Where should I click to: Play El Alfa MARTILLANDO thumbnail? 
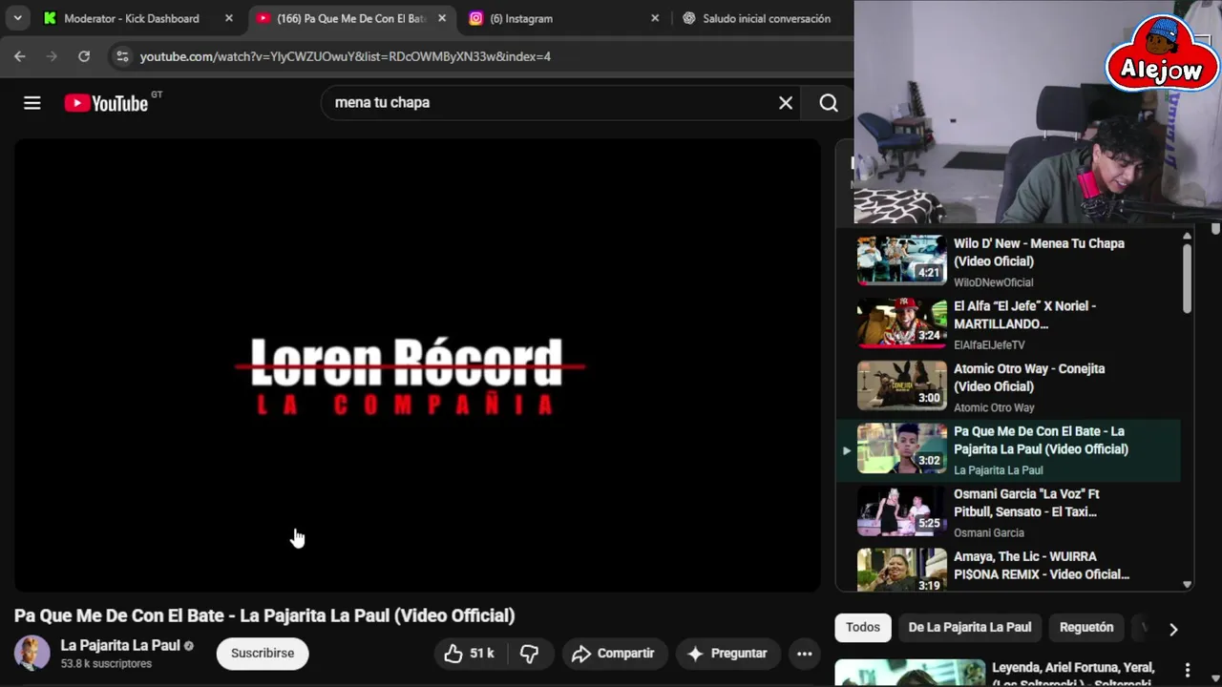coord(901,323)
